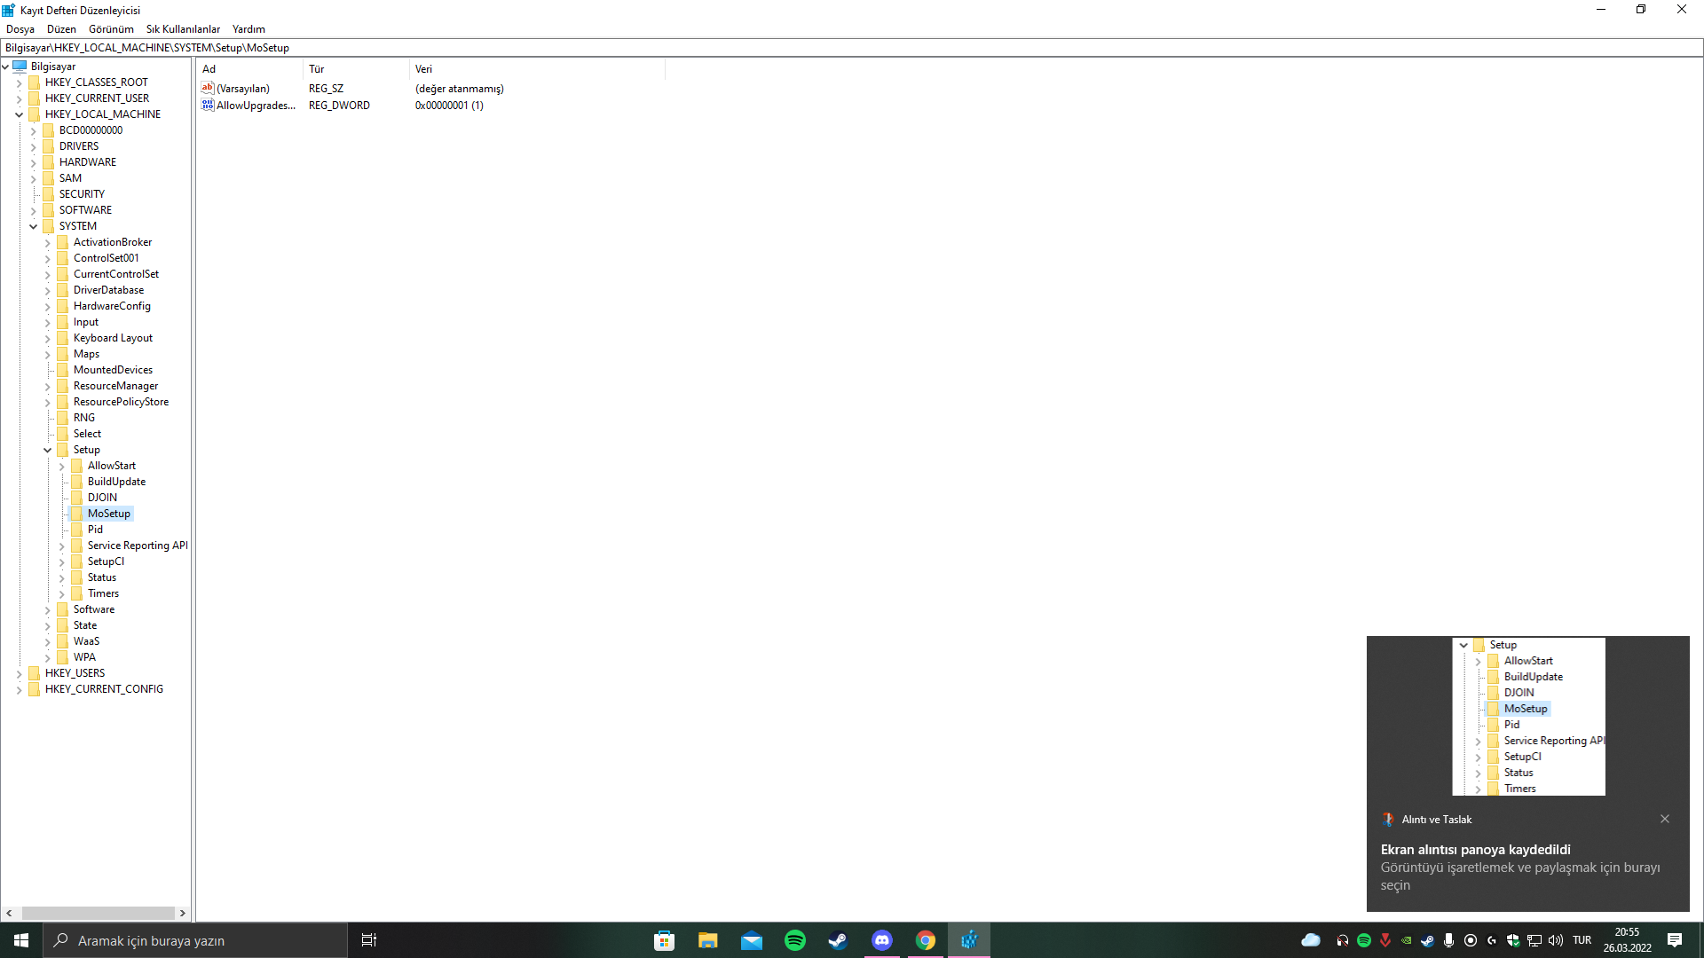This screenshot has height=958, width=1704.
Task: Open the Düzen menu
Action: [x=61, y=29]
